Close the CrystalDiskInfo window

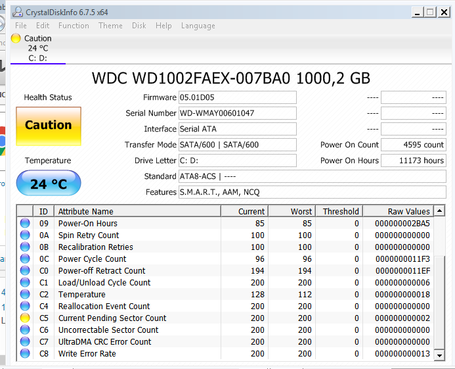[x=444, y=12]
